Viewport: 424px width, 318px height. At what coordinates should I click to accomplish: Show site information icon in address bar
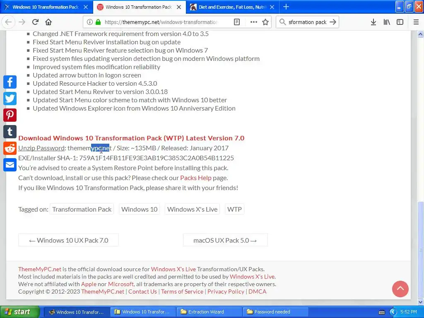coord(90,22)
